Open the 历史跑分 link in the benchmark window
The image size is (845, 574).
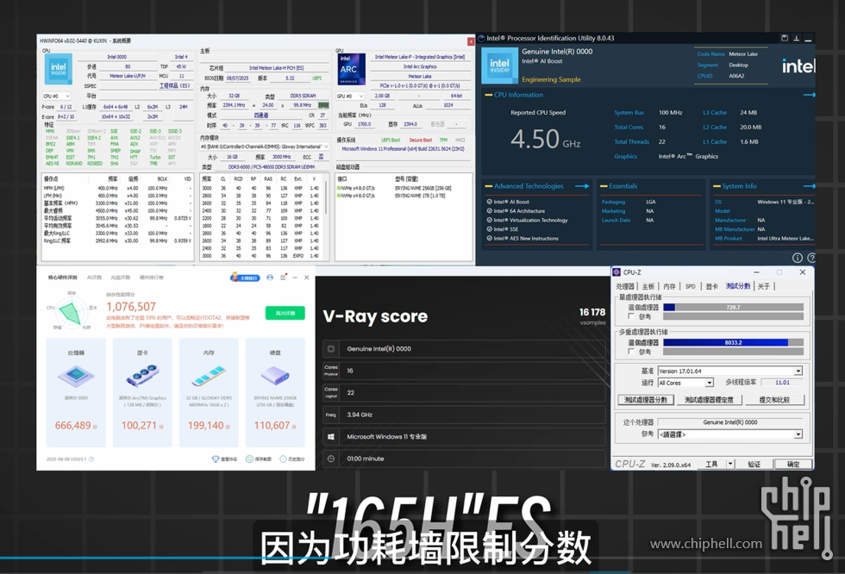pos(292,459)
